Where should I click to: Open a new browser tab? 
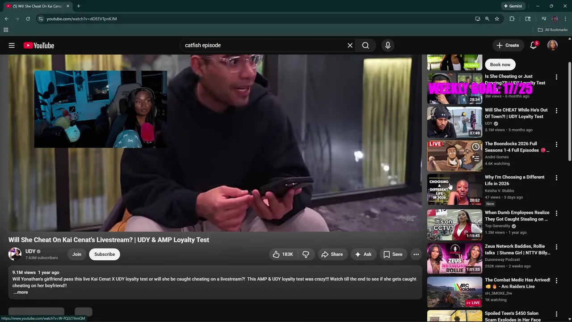[79, 6]
